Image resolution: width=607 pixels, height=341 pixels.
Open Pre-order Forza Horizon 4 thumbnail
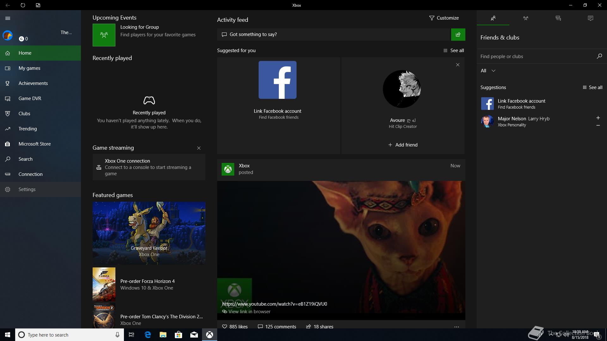pos(104,284)
